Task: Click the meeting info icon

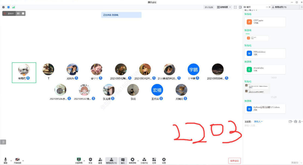Action: [4, 7]
